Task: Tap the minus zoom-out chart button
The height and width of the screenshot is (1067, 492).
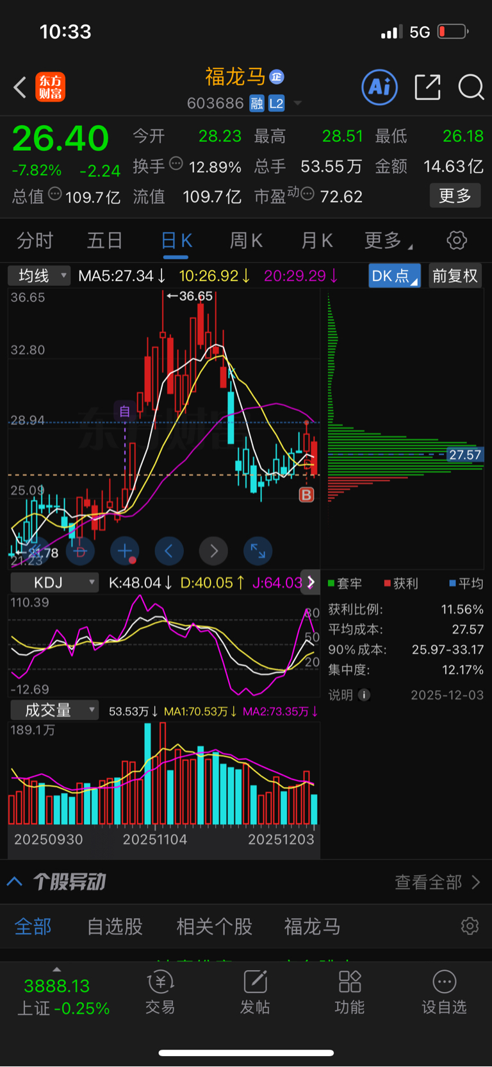Action: [x=80, y=551]
